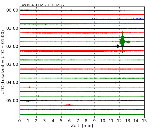Click the black spike on the 04:00 trace
Image resolution: width=164 pixels, height=131 pixels.
[x=116, y=83]
